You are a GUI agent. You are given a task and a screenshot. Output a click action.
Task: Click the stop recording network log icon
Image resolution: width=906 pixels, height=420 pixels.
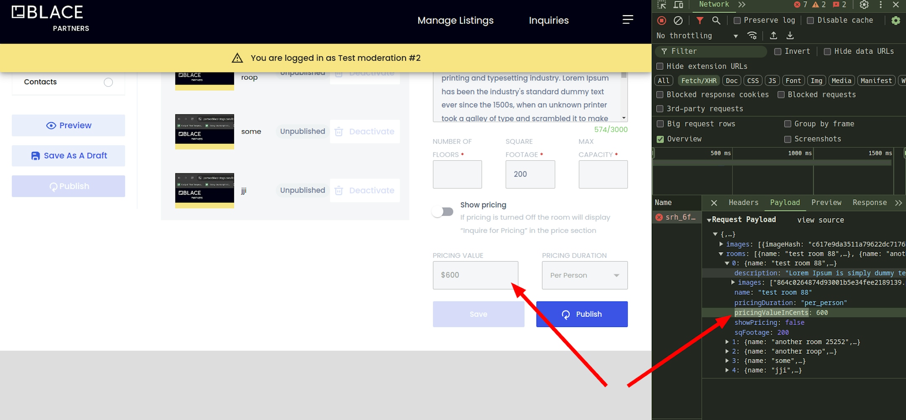[661, 20]
